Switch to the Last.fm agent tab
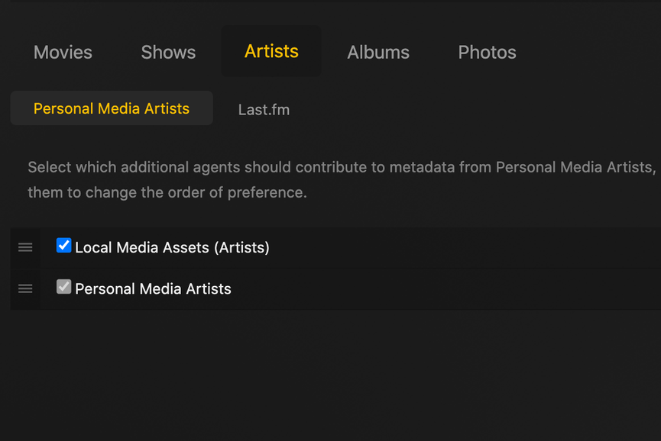Image resolution: width=661 pixels, height=441 pixels. click(264, 109)
